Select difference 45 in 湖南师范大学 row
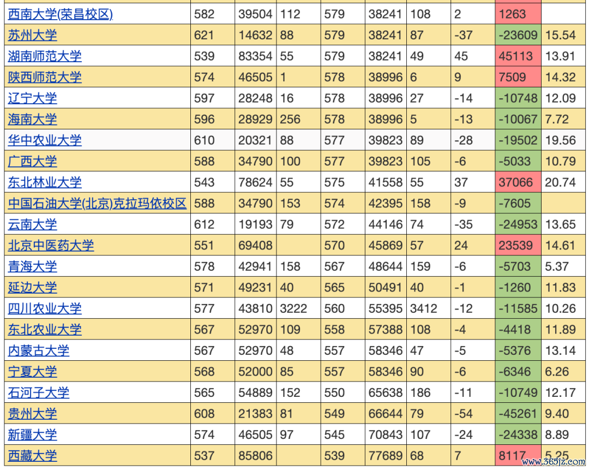The image size is (589, 470). click(x=461, y=56)
